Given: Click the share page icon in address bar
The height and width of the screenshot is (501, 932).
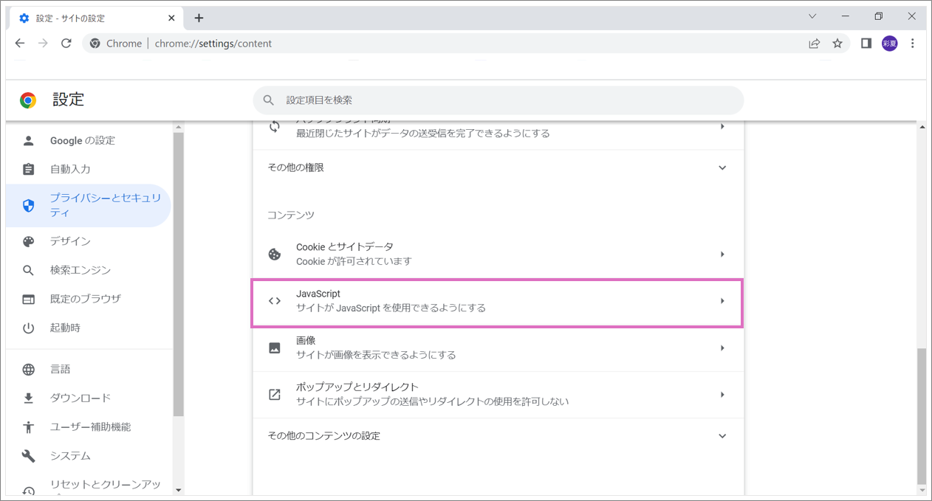Looking at the screenshot, I should (x=814, y=44).
